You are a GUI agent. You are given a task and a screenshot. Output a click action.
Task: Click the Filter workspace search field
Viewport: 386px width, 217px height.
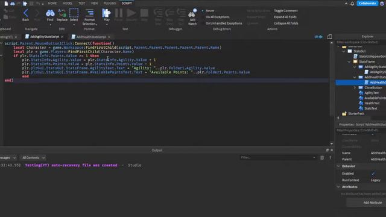(361, 42)
